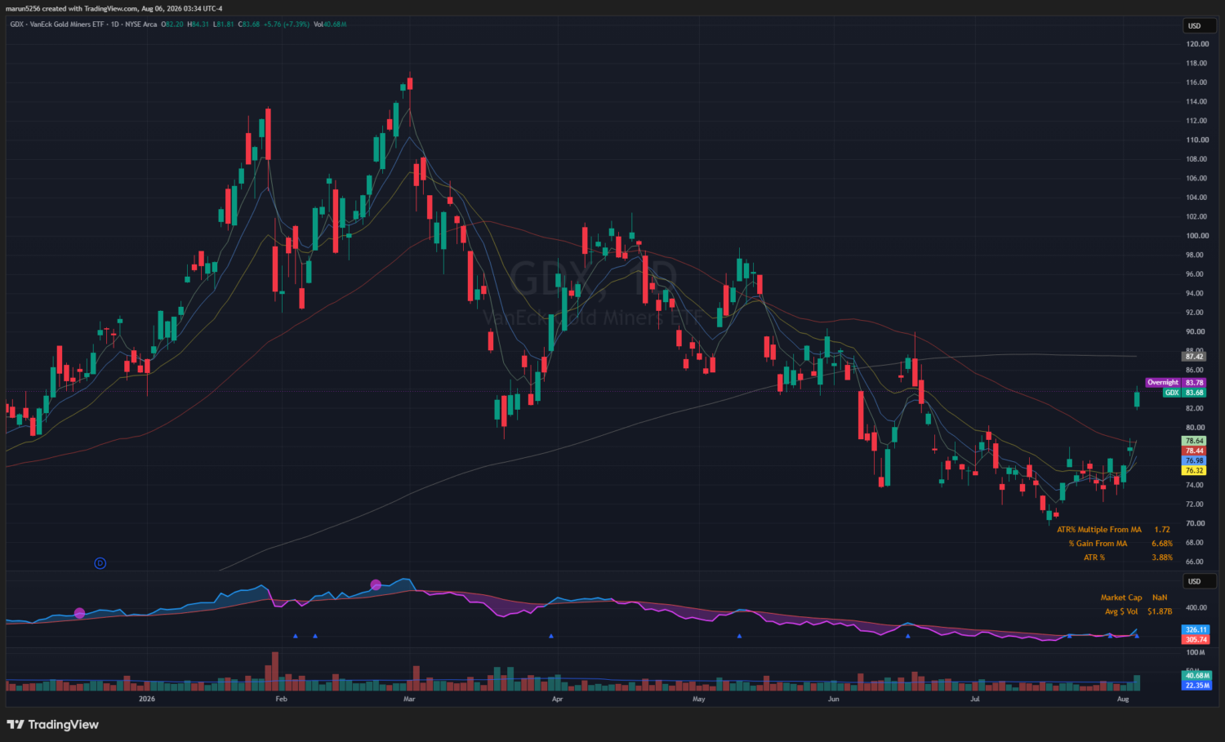Click the +5.76 (+7.39%) change value in legend
This screenshot has height=742, width=1225.
click(x=287, y=24)
